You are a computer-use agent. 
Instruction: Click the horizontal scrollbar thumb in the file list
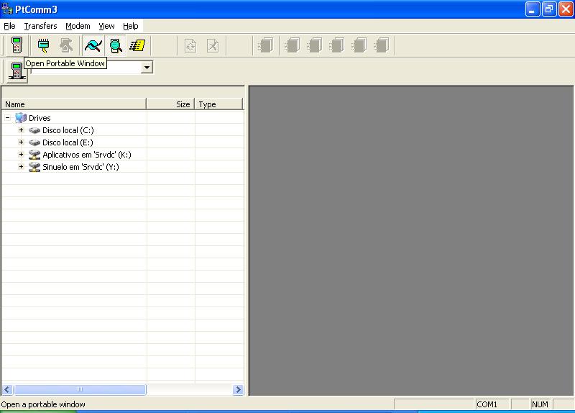coord(80,389)
